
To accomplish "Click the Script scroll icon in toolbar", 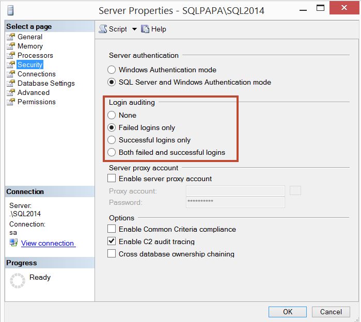I will tap(103, 29).
